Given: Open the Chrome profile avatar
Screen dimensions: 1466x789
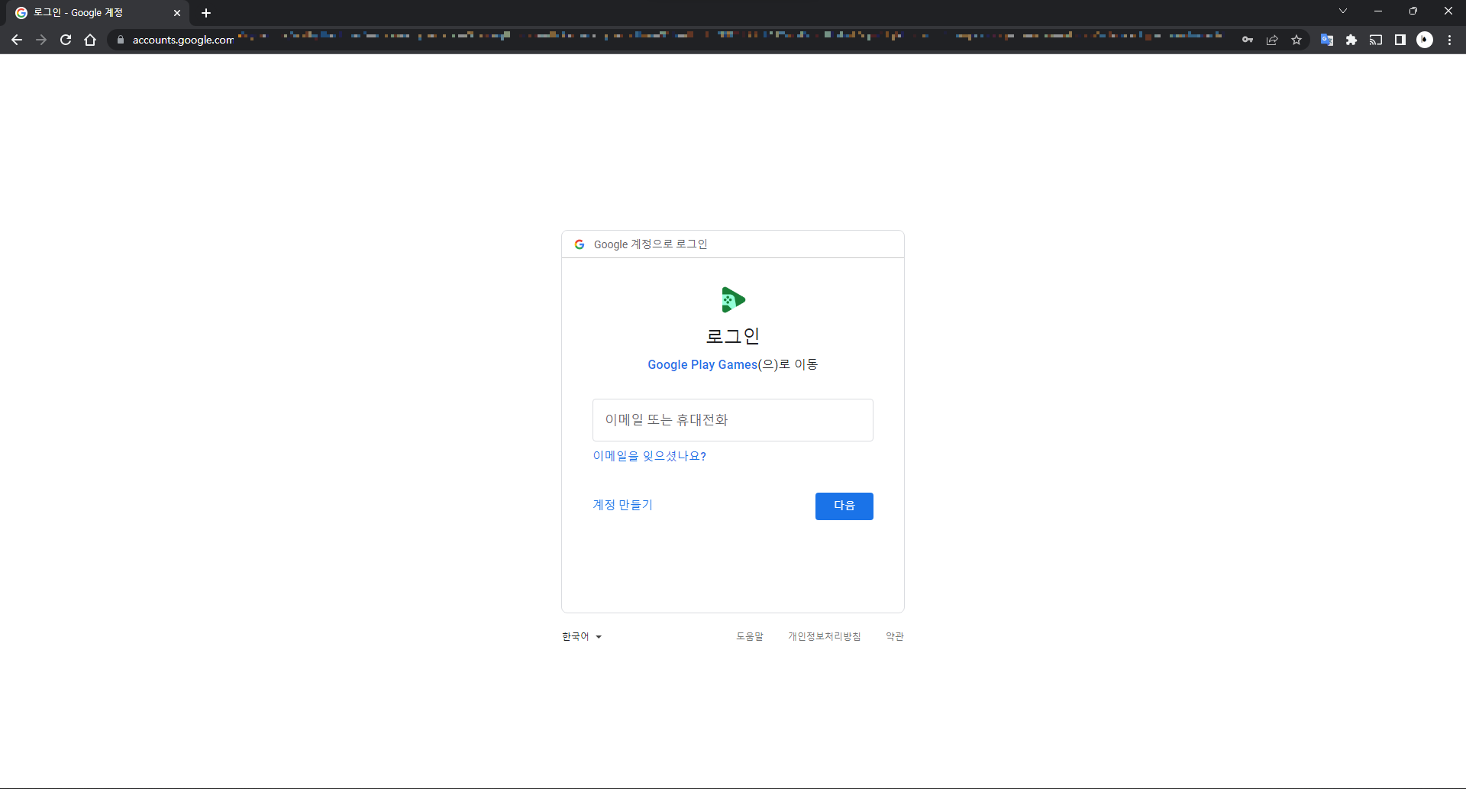Looking at the screenshot, I should point(1425,40).
